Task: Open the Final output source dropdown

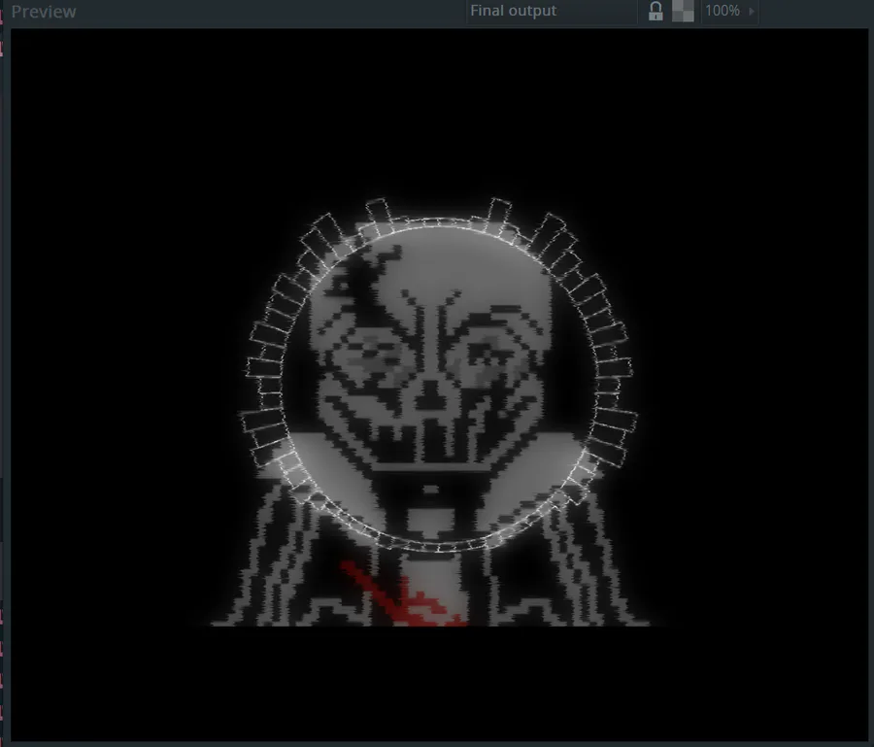Action: tap(551, 11)
